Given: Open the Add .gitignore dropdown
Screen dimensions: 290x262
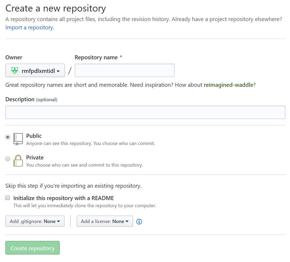Looking at the screenshot, I should [x=35, y=221].
